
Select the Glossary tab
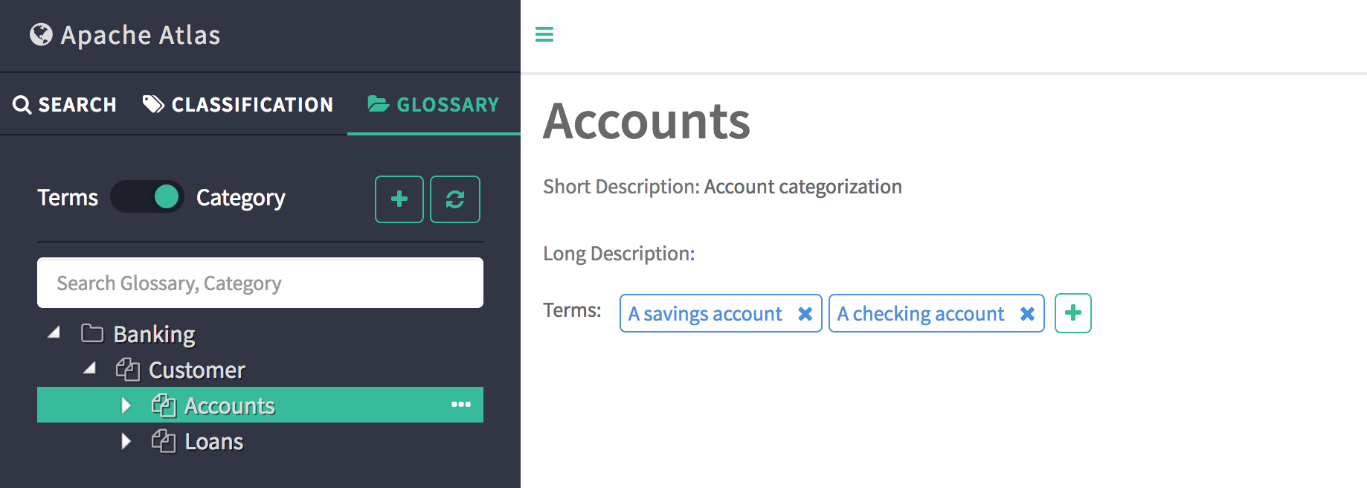pyautogui.click(x=434, y=105)
